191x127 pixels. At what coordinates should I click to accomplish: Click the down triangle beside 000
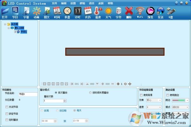click(x=97, y=84)
